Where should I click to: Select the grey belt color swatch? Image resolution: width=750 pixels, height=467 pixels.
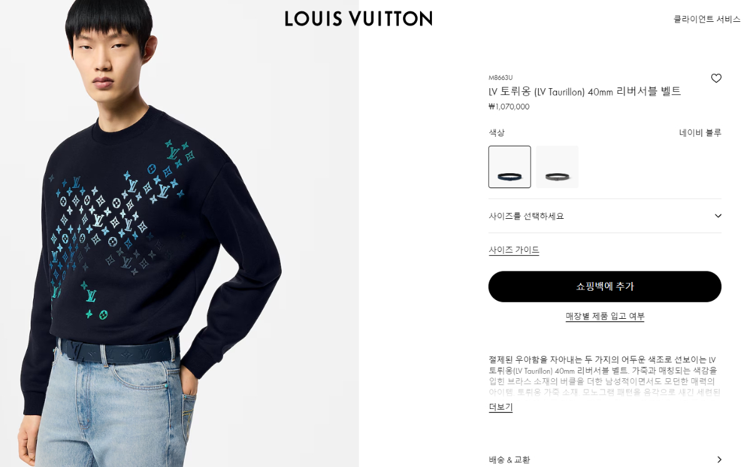click(557, 167)
